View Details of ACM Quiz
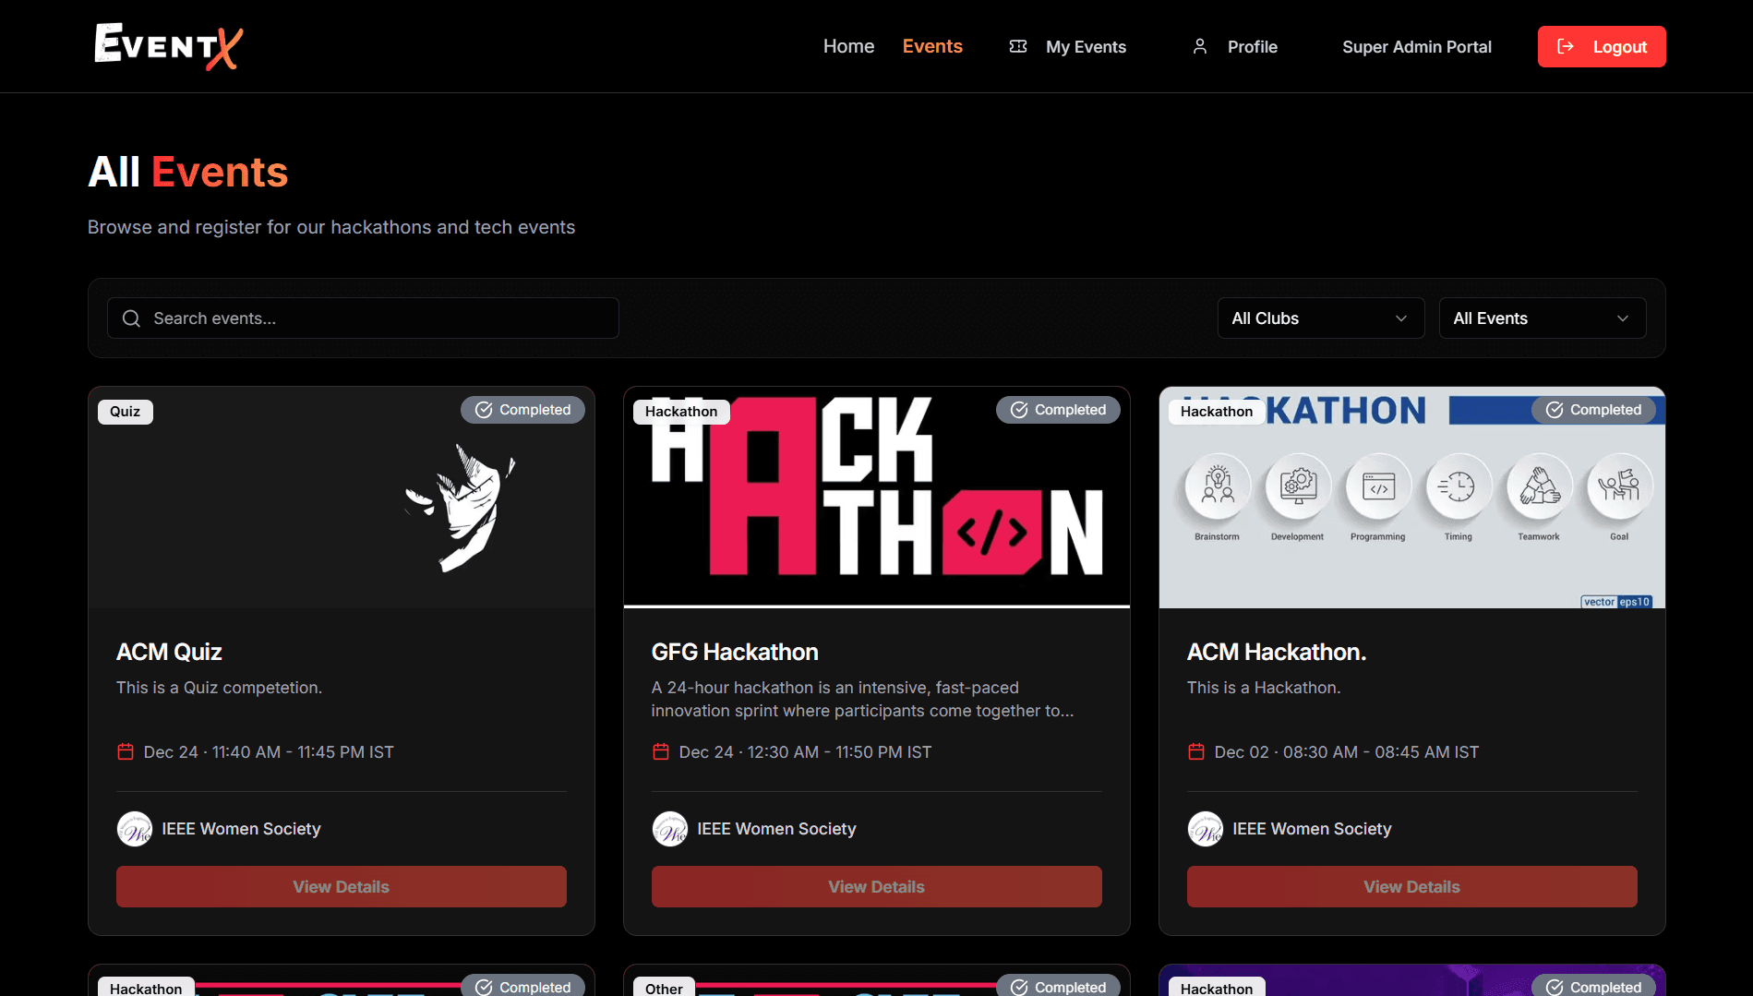The height and width of the screenshot is (996, 1753). 342,886
